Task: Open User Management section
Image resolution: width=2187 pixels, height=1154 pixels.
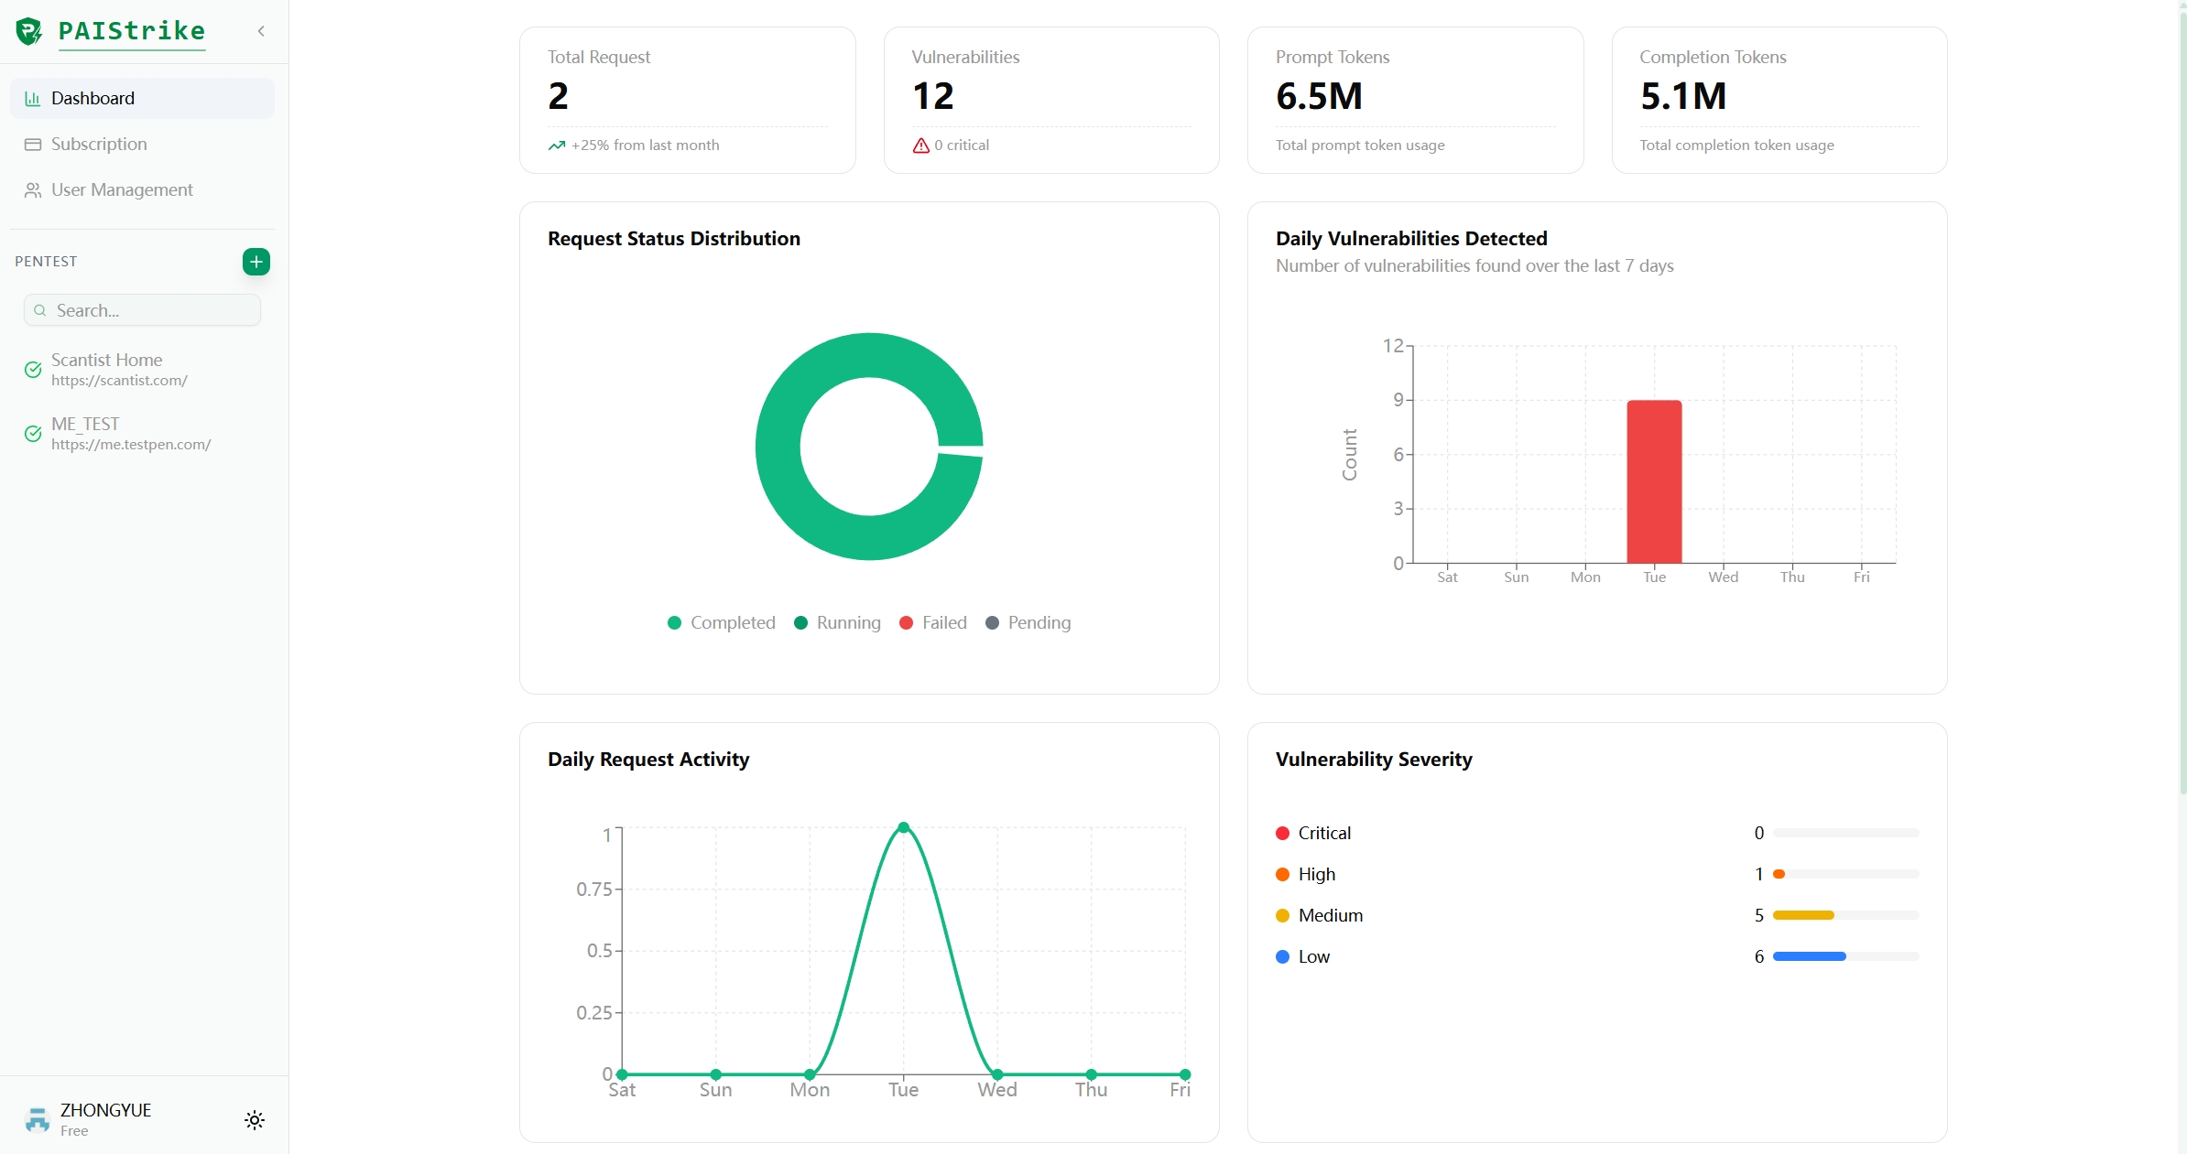Action: click(122, 189)
